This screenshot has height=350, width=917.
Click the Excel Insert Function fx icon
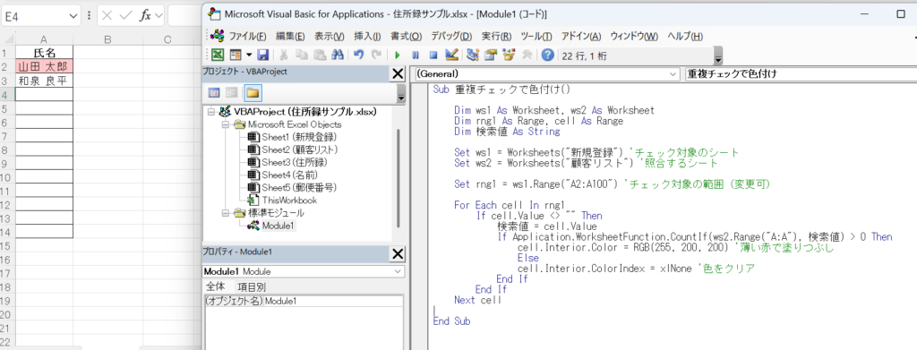(x=144, y=16)
